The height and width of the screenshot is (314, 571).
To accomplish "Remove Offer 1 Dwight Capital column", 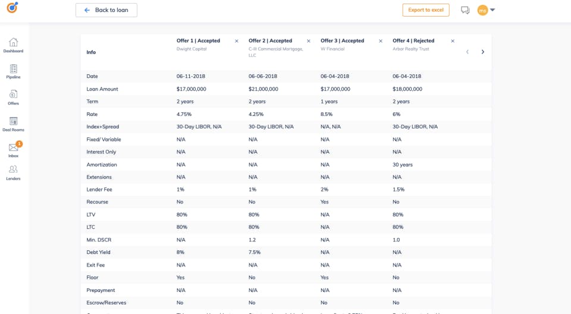I will pyautogui.click(x=237, y=41).
